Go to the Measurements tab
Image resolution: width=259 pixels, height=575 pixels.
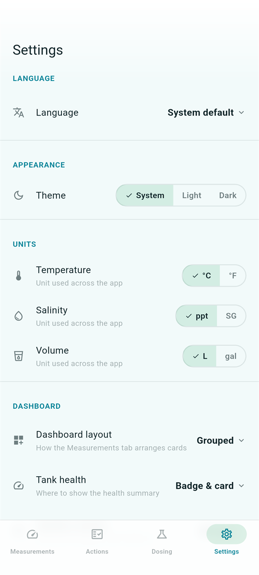tap(33, 541)
